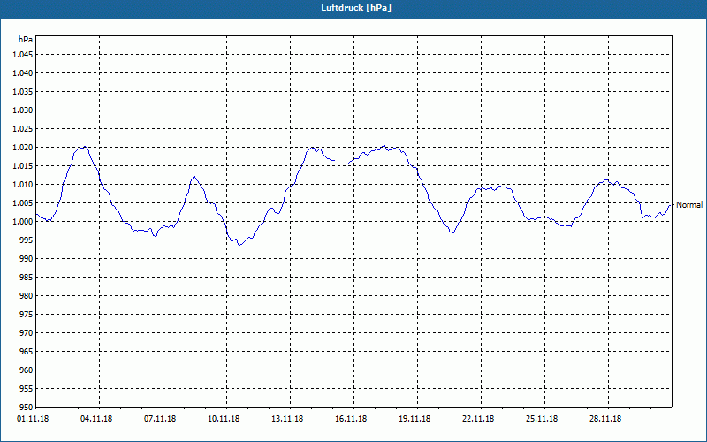Viewport: 707px width, 442px height.
Task: Click the 975 y-axis label
Action: coord(27,315)
